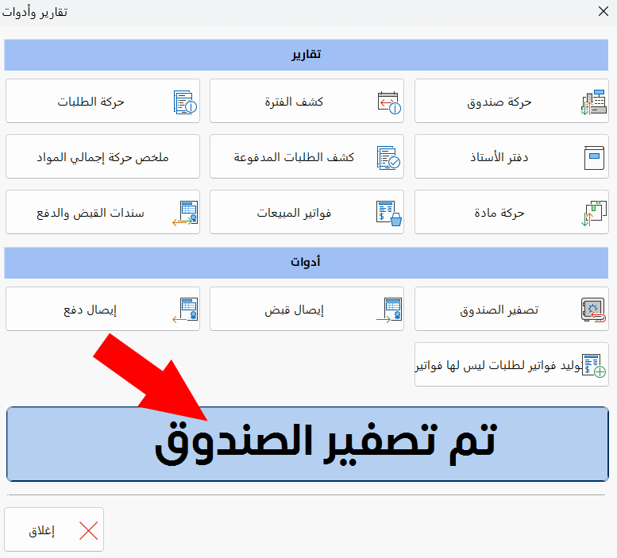Click the green arrow receipt icon on إيصال قبض

pos(389,310)
